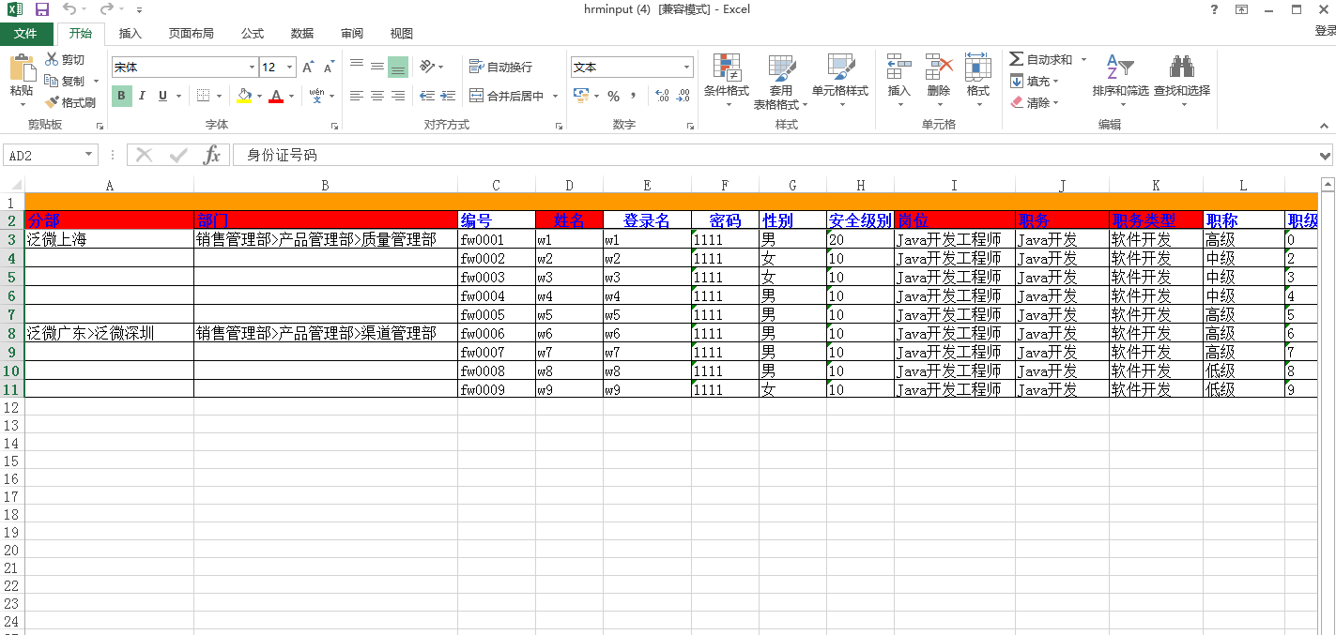This screenshot has height=635, width=1336.
Task: Click the Cut (剪切) scissors icon
Action: coord(52,60)
